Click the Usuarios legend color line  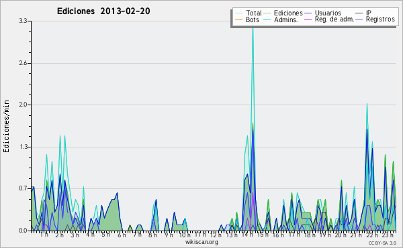pos(308,13)
